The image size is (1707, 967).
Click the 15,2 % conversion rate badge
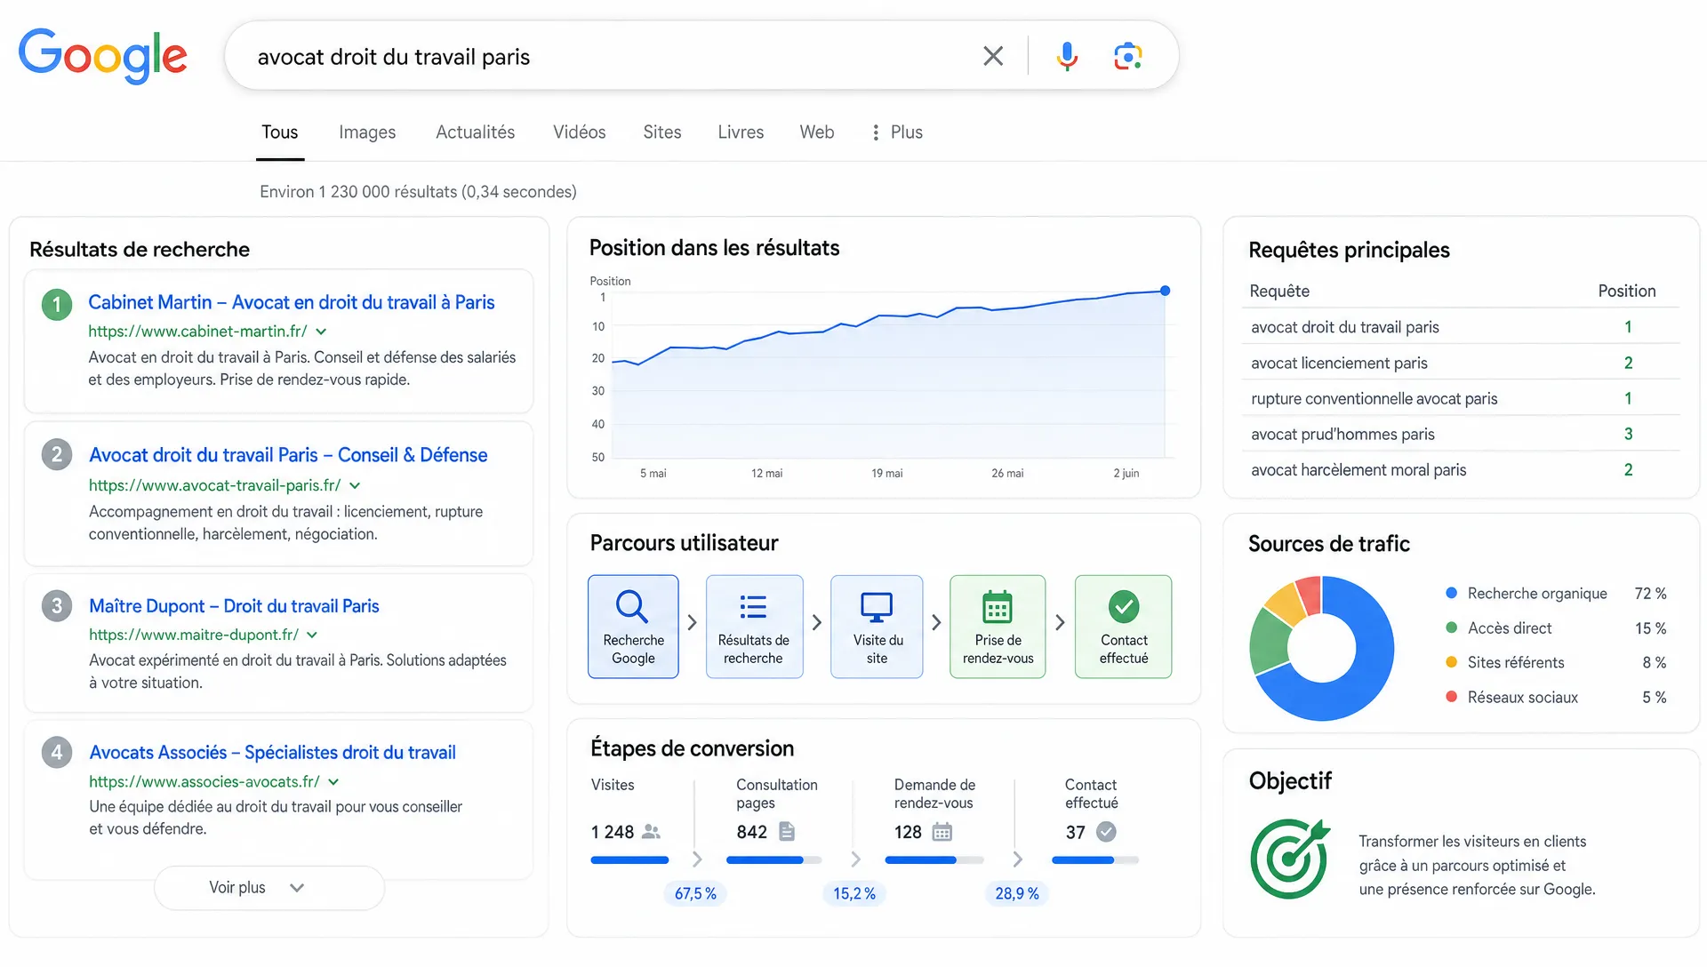click(854, 893)
